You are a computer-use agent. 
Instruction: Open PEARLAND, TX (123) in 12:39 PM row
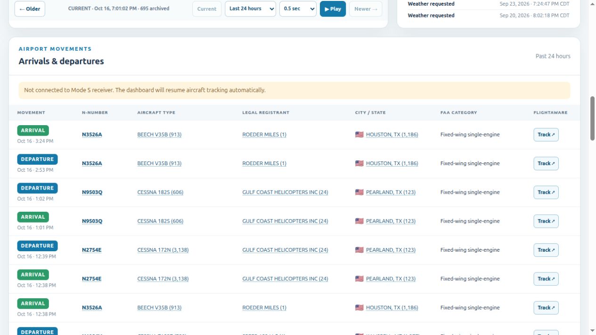[391, 250]
